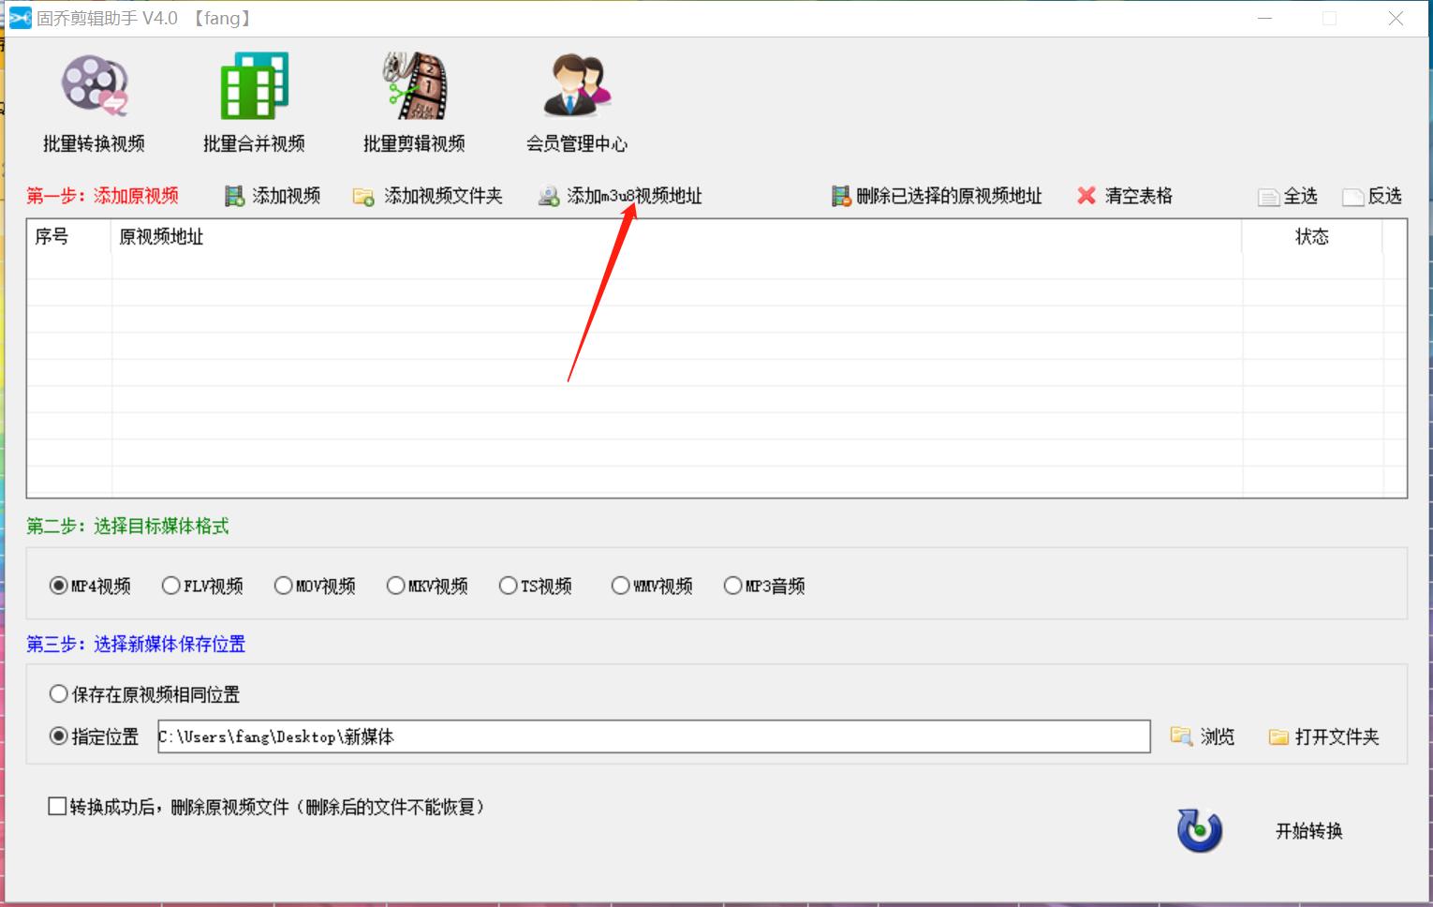Click the blue 开始转换 refresh icon

(x=1200, y=830)
